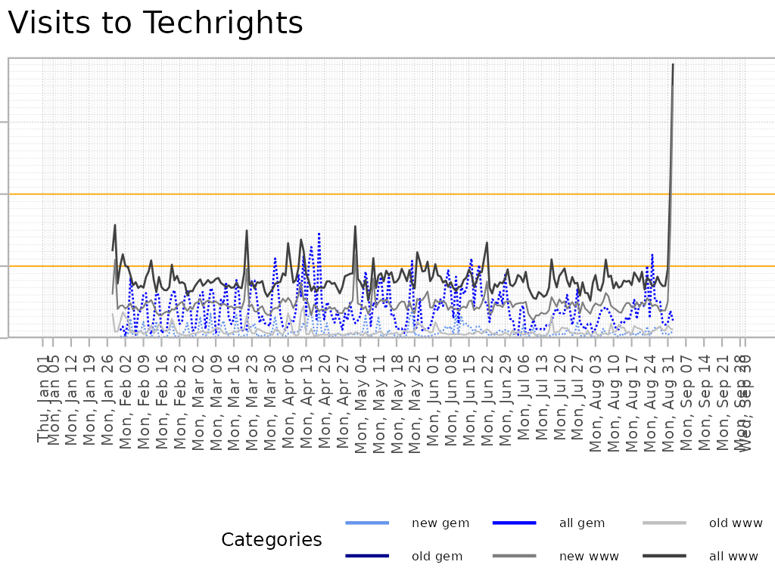Click the 'old gem' dark navy legend swatch
The height and width of the screenshot is (574, 775).
(x=367, y=556)
